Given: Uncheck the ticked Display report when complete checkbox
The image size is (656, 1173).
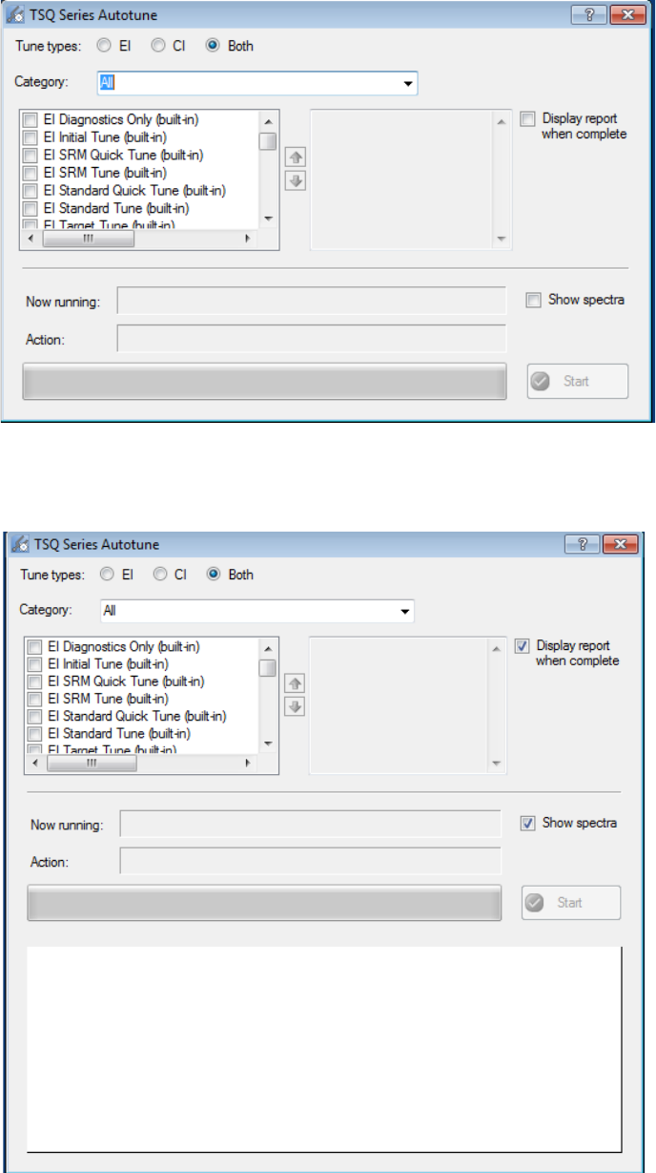Looking at the screenshot, I should click(522, 646).
